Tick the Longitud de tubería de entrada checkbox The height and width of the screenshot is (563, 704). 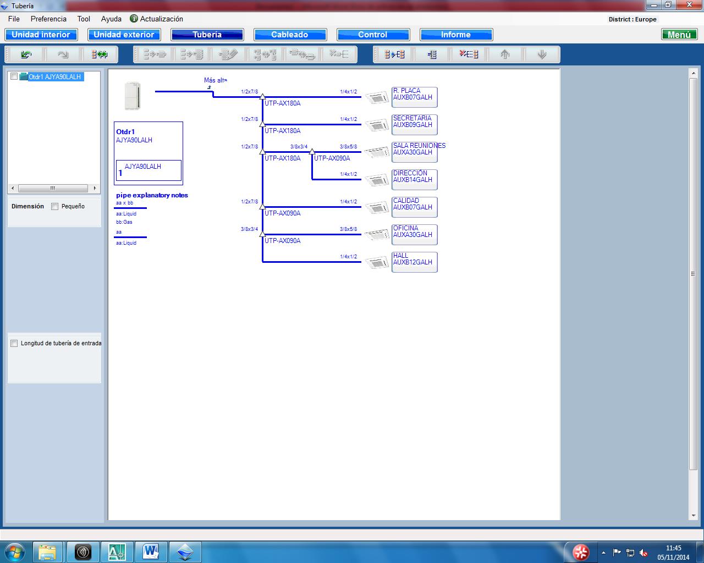pyautogui.click(x=14, y=344)
